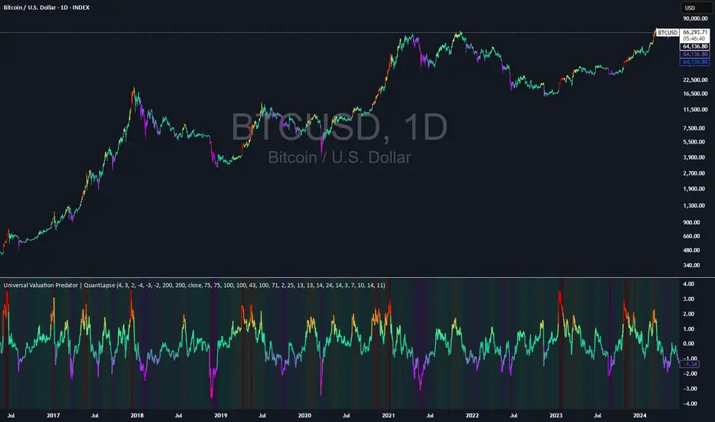Image resolution: width=715 pixels, height=422 pixels.
Task: Click 0.00 on the indicator scale
Action: point(689,344)
